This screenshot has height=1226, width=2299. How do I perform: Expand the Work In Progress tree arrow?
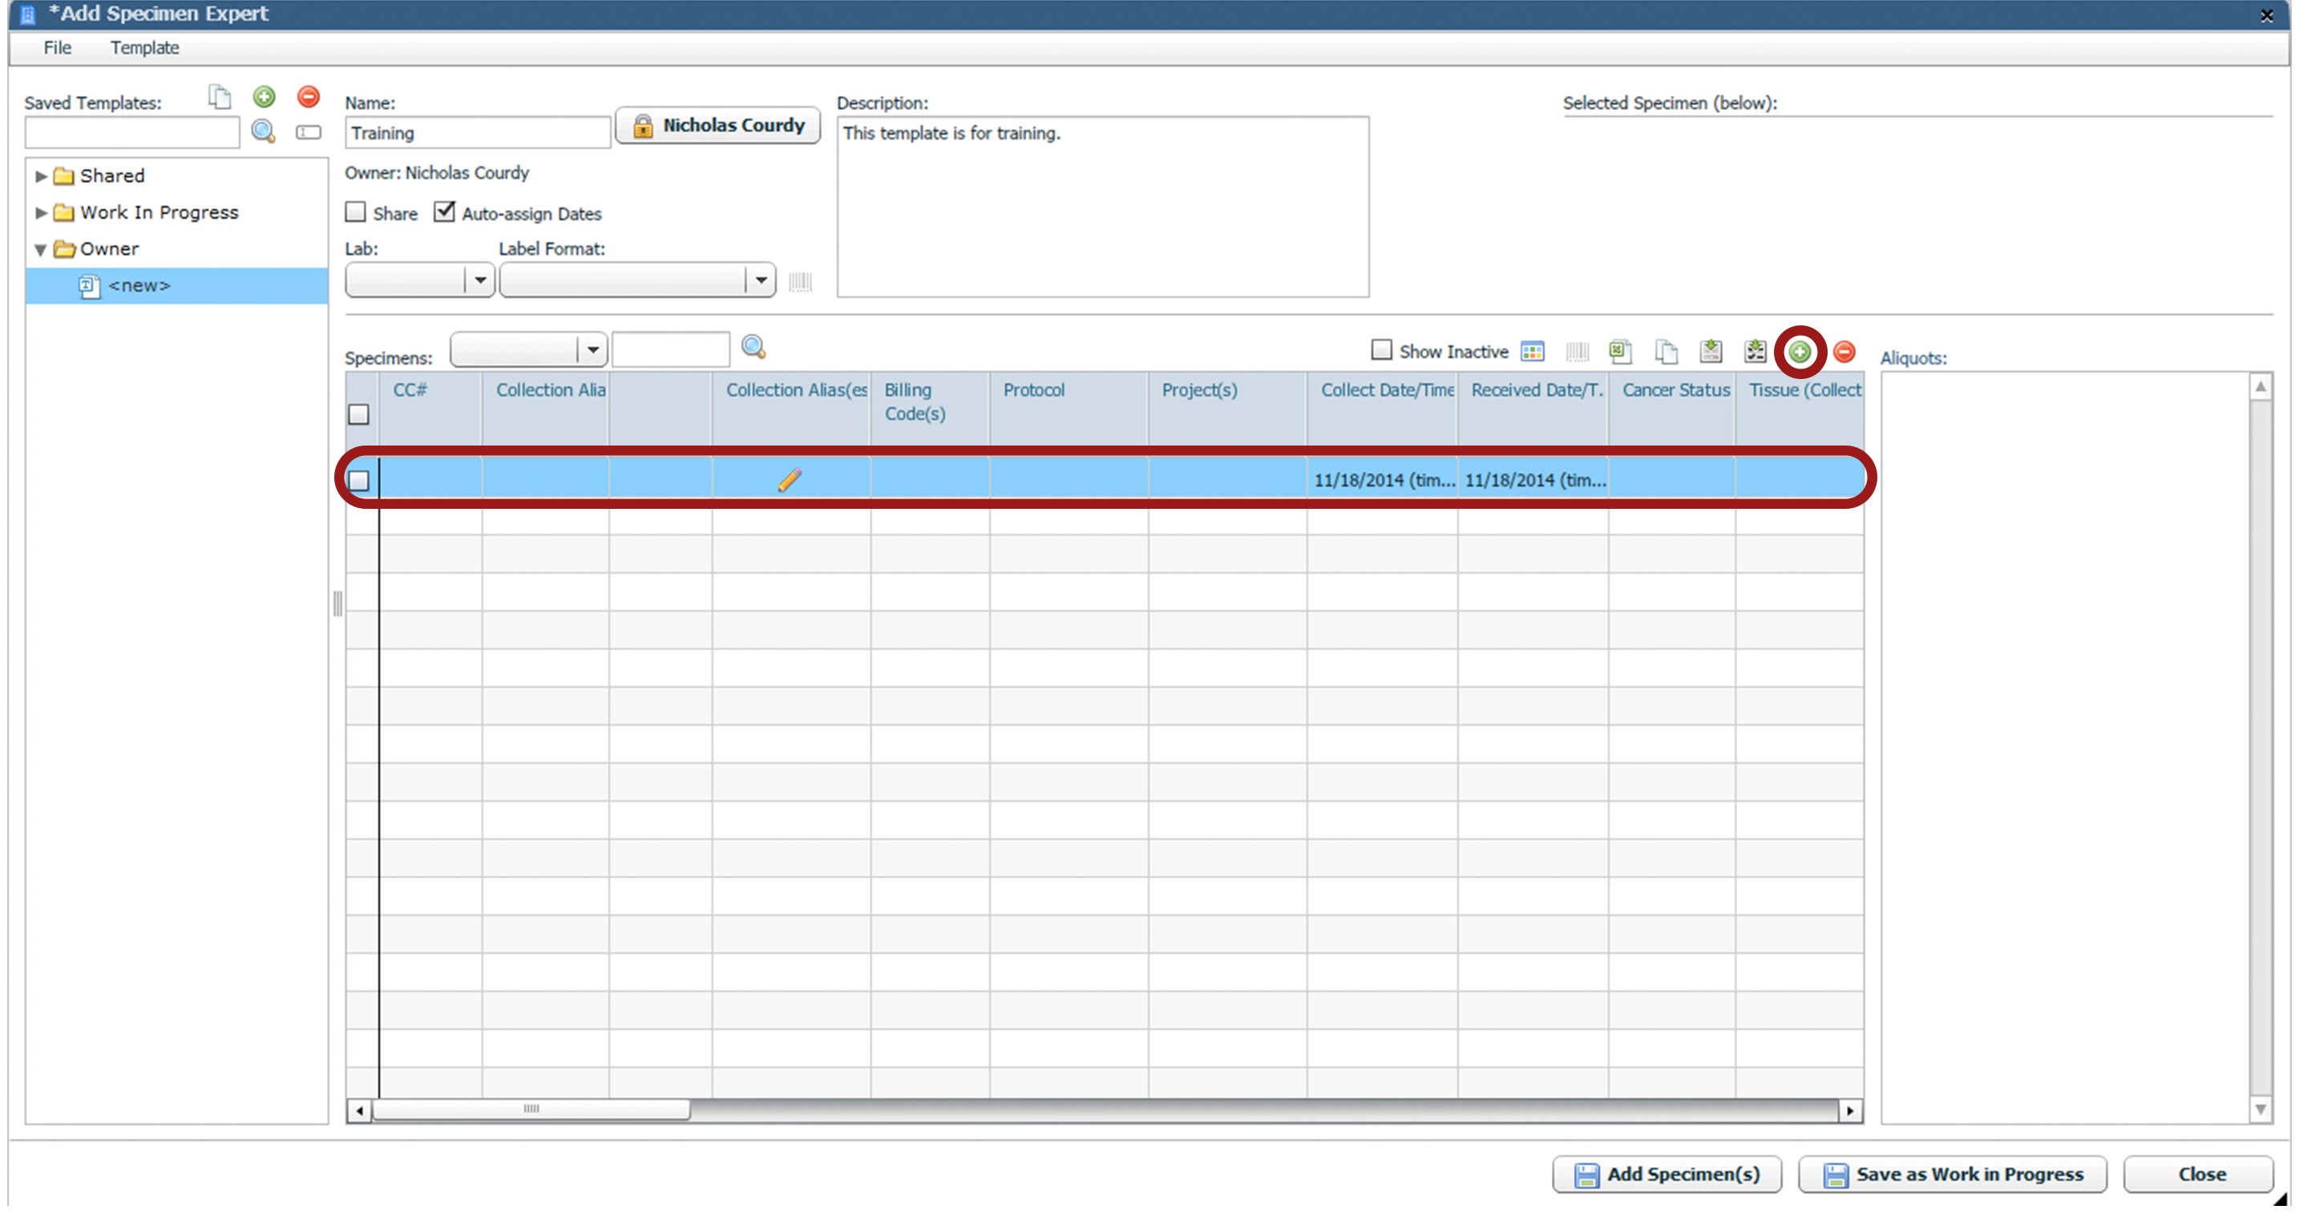pyautogui.click(x=40, y=212)
